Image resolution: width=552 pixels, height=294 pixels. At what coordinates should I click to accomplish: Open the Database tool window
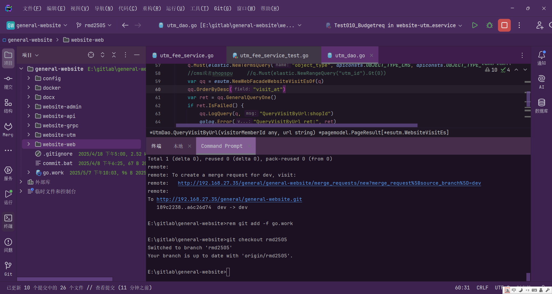(541, 106)
